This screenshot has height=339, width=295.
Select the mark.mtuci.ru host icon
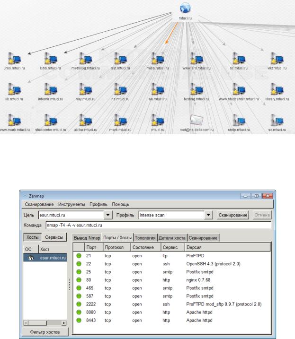point(120,120)
